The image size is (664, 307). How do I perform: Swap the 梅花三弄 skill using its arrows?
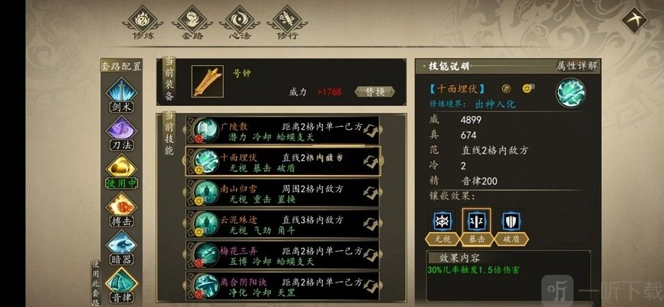coord(370,256)
